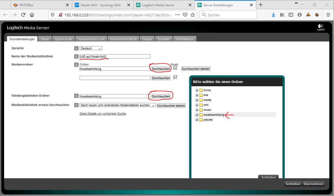The image size is (334, 196).
Task: Open the Informationen tab
Action: (185, 39)
